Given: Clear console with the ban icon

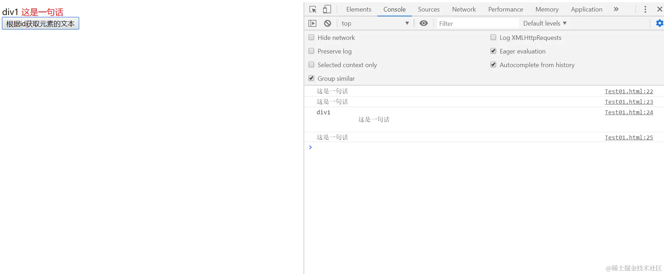Looking at the screenshot, I should coord(327,23).
